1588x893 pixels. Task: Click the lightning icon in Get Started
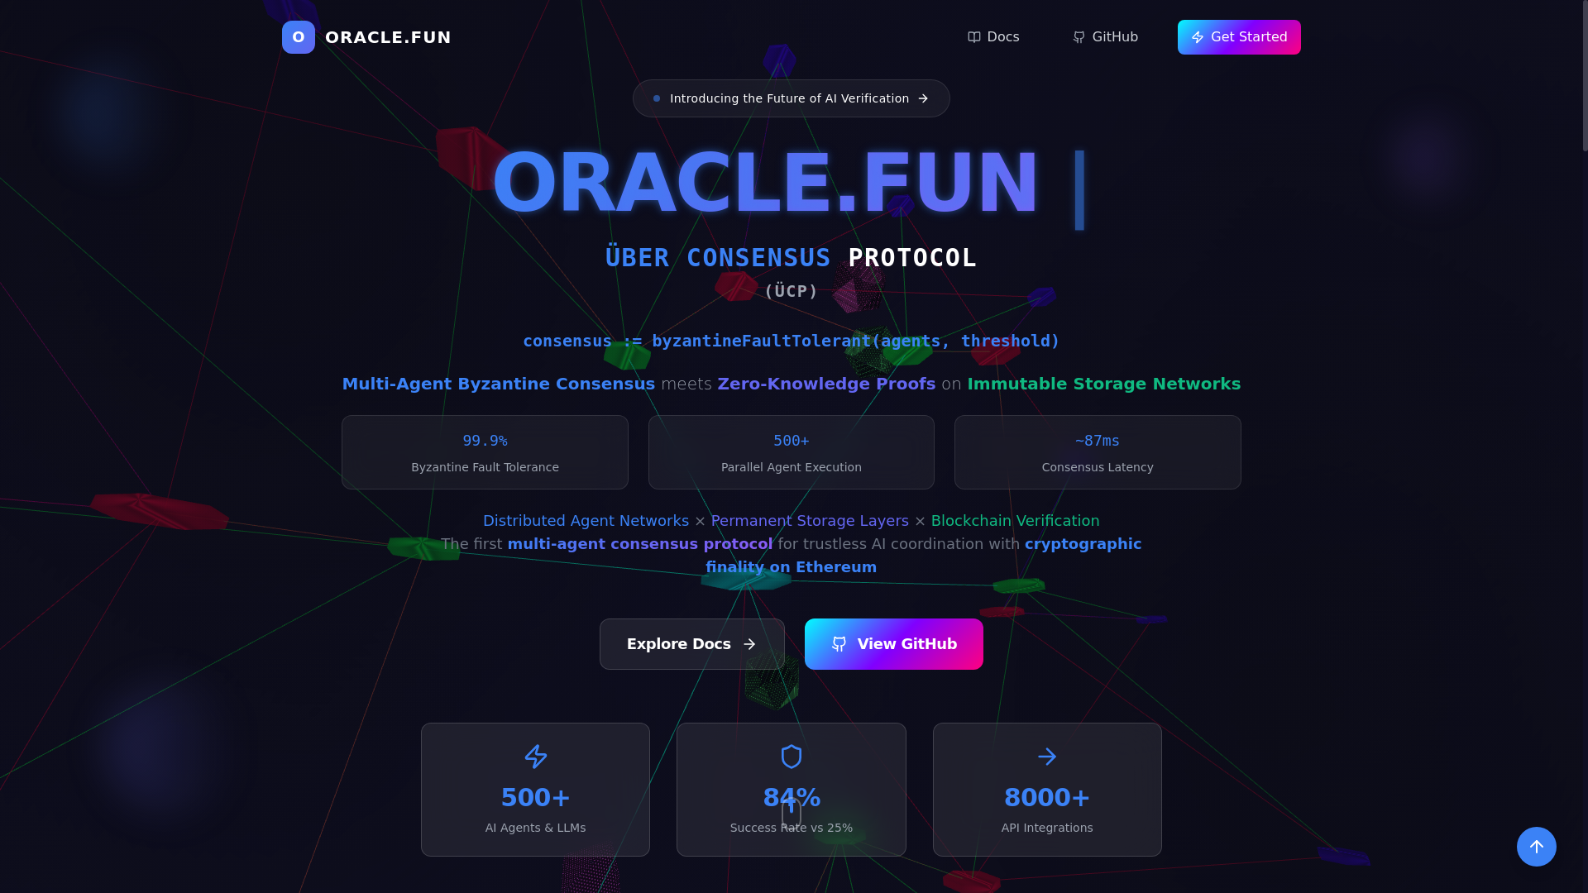click(1198, 37)
